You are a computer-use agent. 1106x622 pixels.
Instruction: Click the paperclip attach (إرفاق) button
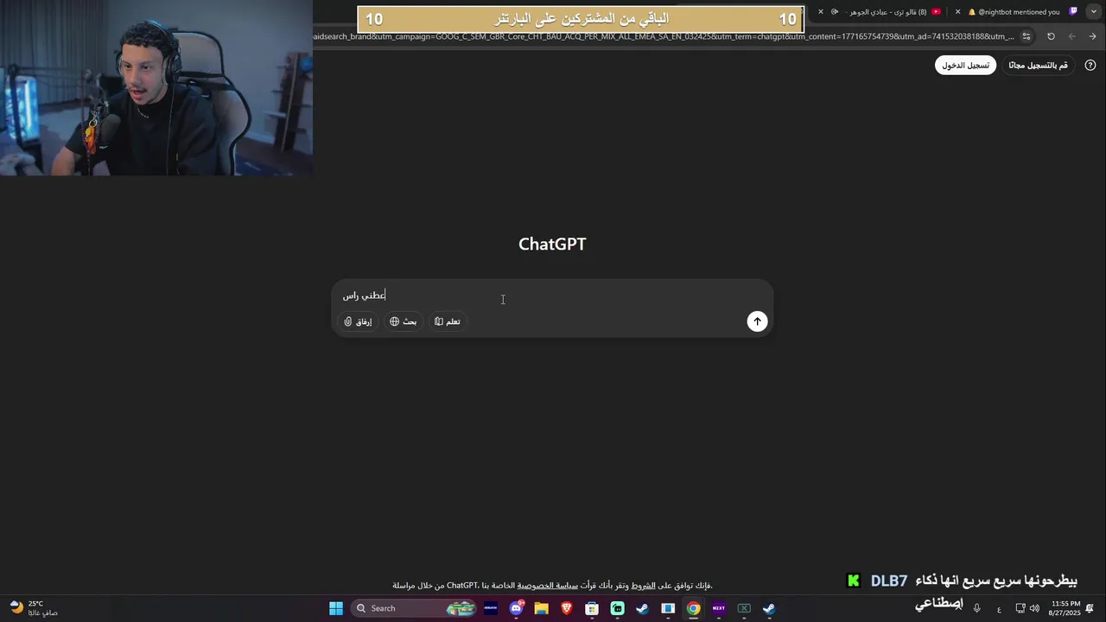tap(358, 321)
